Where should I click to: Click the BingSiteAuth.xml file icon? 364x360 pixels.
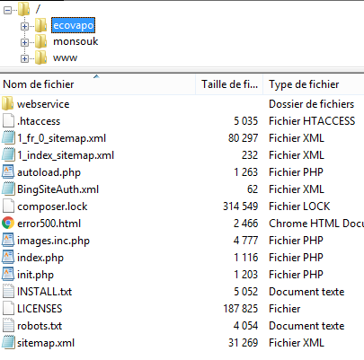tap(8, 189)
